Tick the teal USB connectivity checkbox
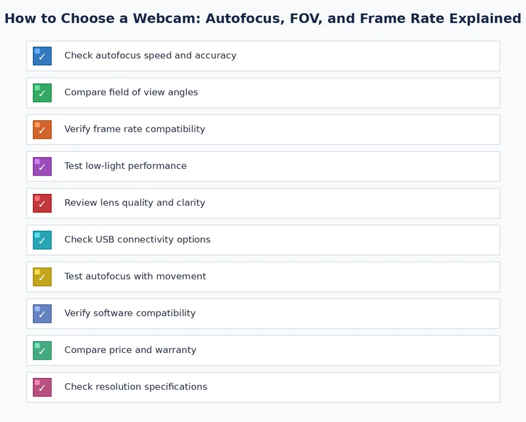526x422 pixels. 42,240
